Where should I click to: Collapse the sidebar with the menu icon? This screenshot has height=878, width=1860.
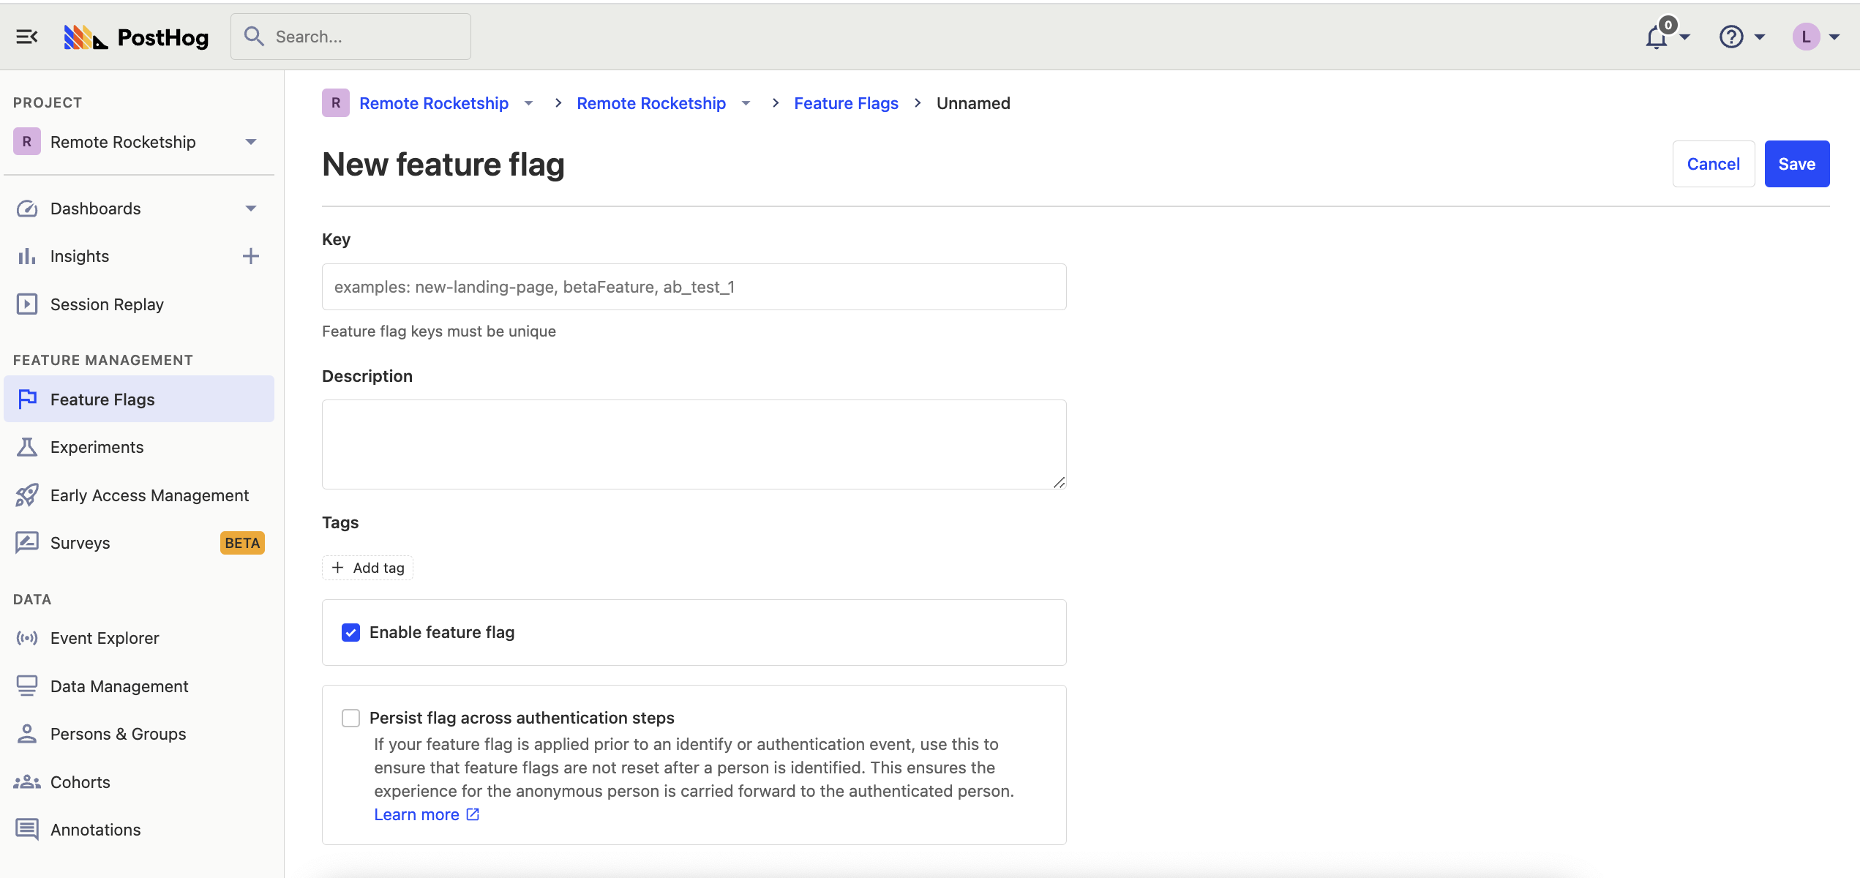click(x=26, y=37)
